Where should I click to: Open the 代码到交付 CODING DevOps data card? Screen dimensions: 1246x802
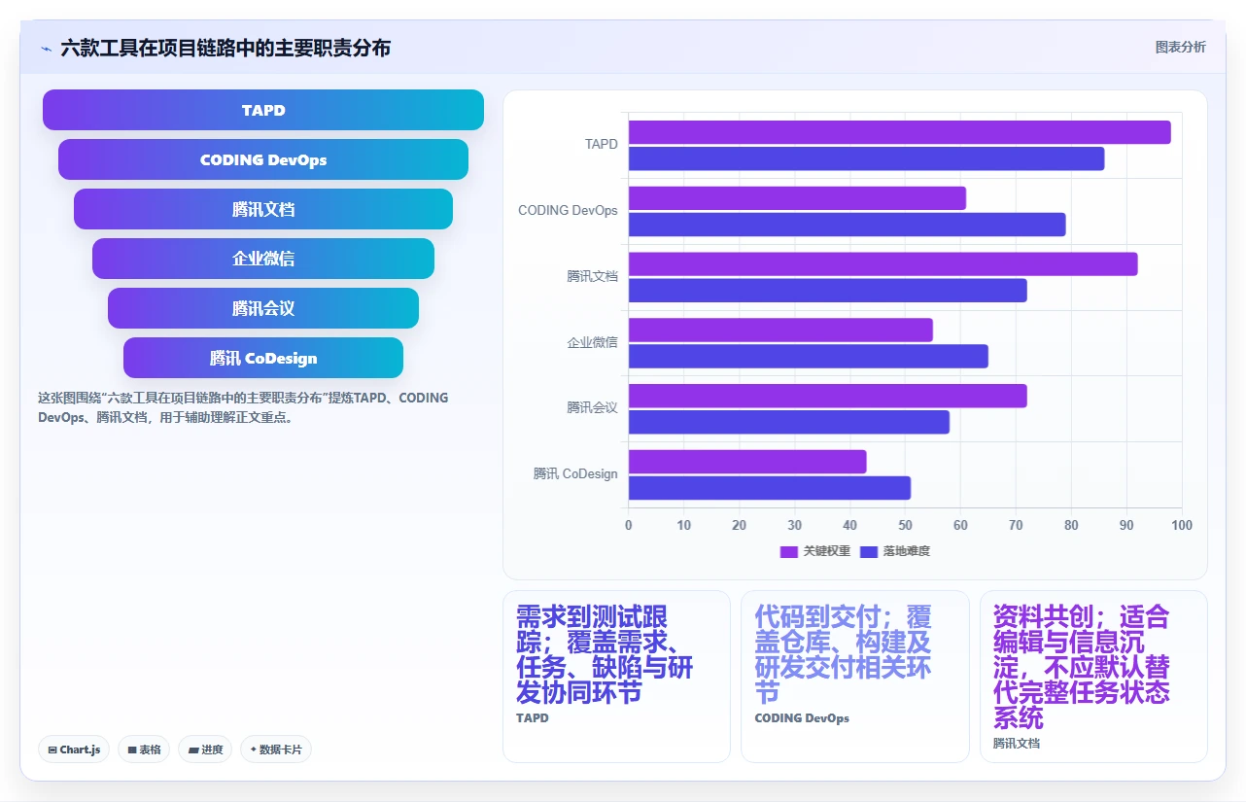(x=854, y=677)
